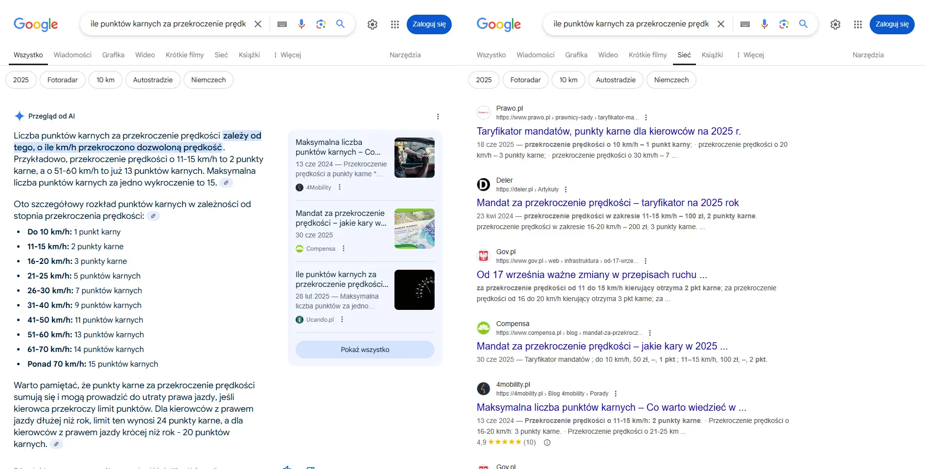Open 'Maksymalna liczba punktów karnych' 4Mobility thumbnail
This screenshot has width=925, height=469.
(x=415, y=158)
